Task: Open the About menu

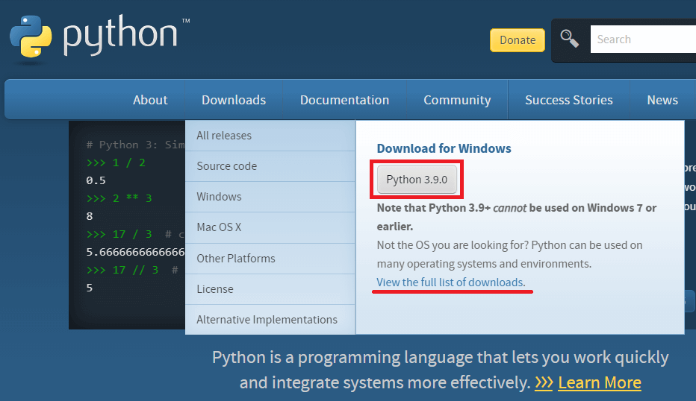Action: (150, 100)
